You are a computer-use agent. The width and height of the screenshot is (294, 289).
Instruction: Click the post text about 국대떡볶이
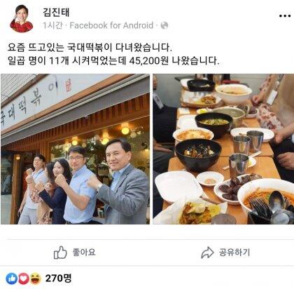coord(90,48)
